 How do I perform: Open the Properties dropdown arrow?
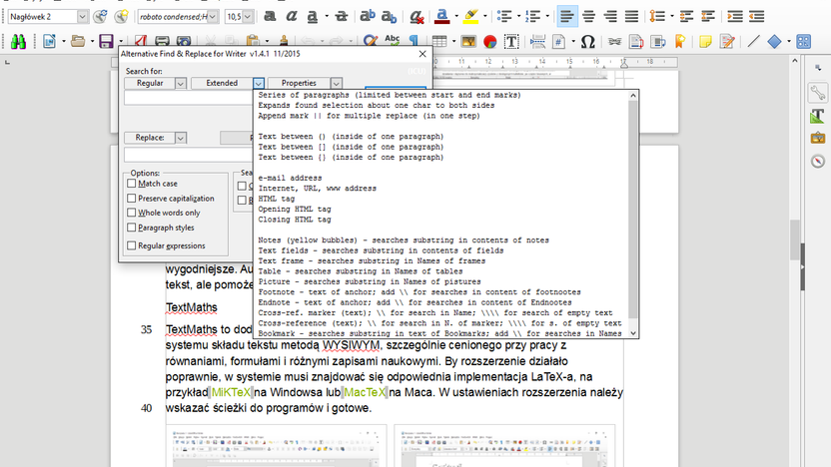pyautogui.click(x=336, y=84)
